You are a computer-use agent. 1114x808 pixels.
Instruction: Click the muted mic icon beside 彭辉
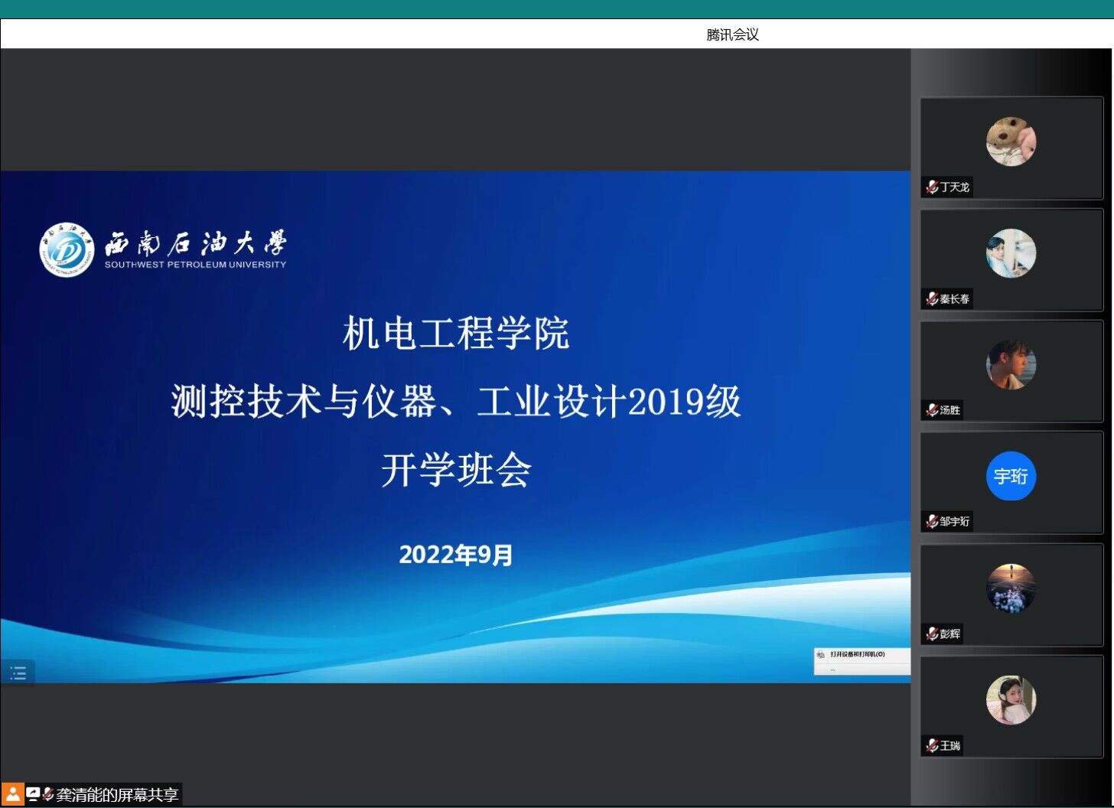pyautogui.click(x=932, y=634)
